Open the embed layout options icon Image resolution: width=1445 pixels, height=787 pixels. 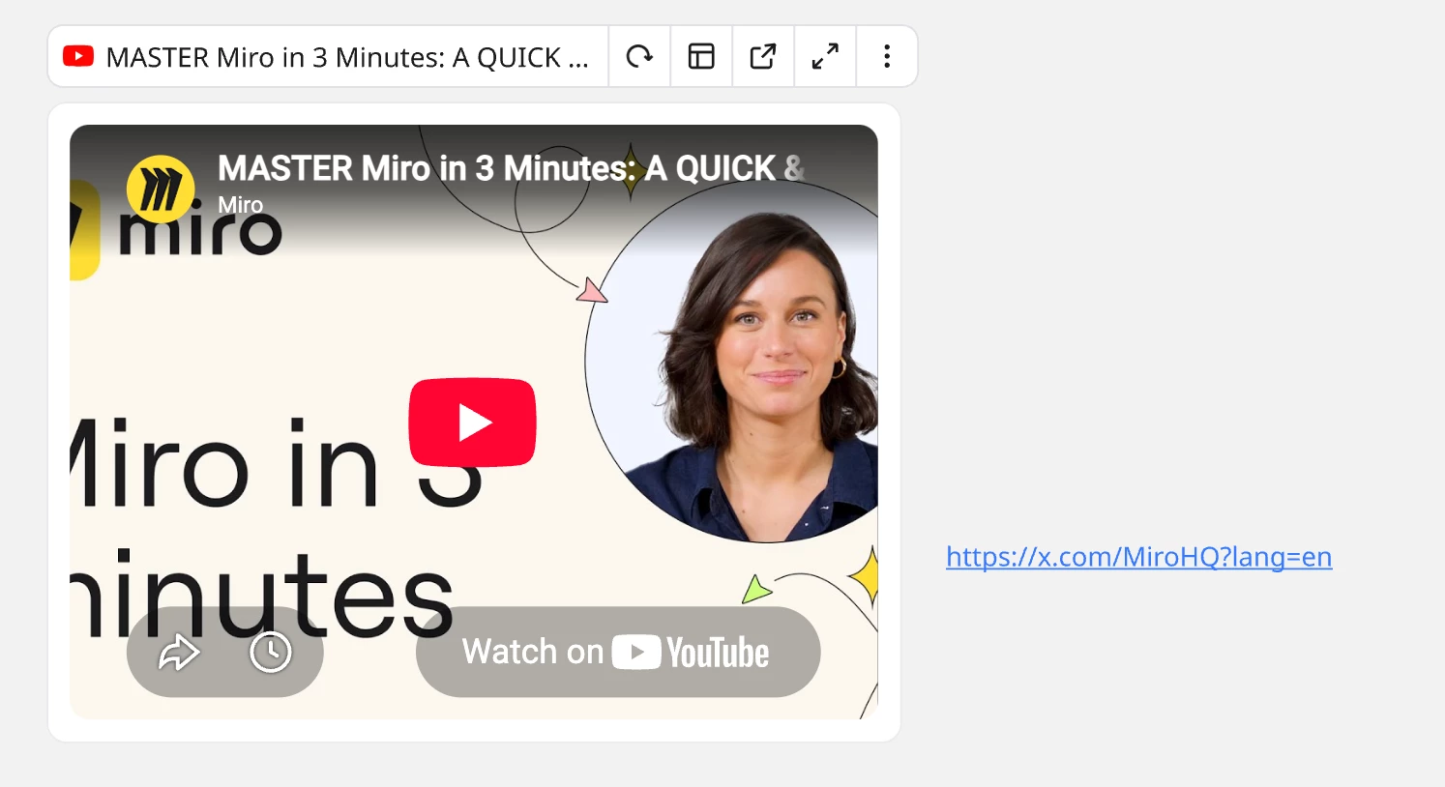pos(701,57)
